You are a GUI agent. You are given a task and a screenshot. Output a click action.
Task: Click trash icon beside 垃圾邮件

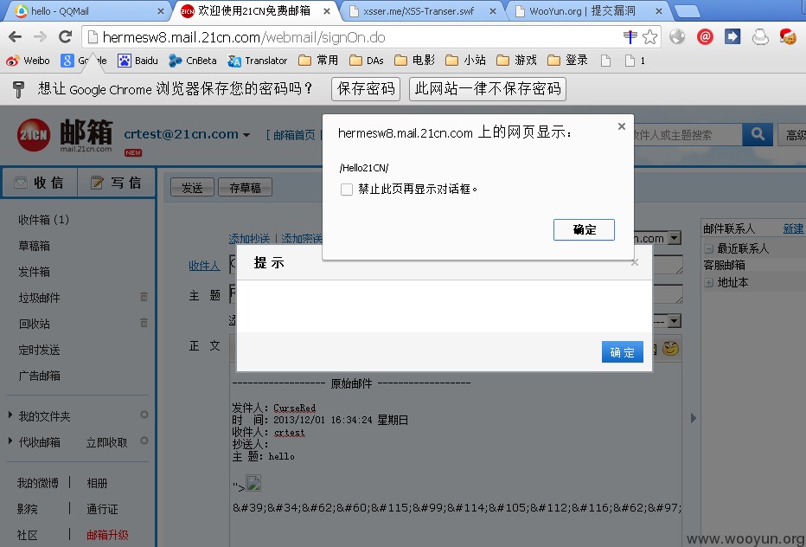(144, 297)
